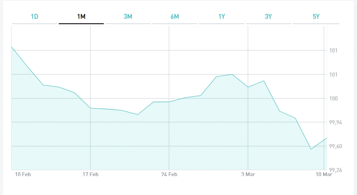The image size is (357, 195).
Task: Select the 1M time range tab
Action: tap(81, 17)
